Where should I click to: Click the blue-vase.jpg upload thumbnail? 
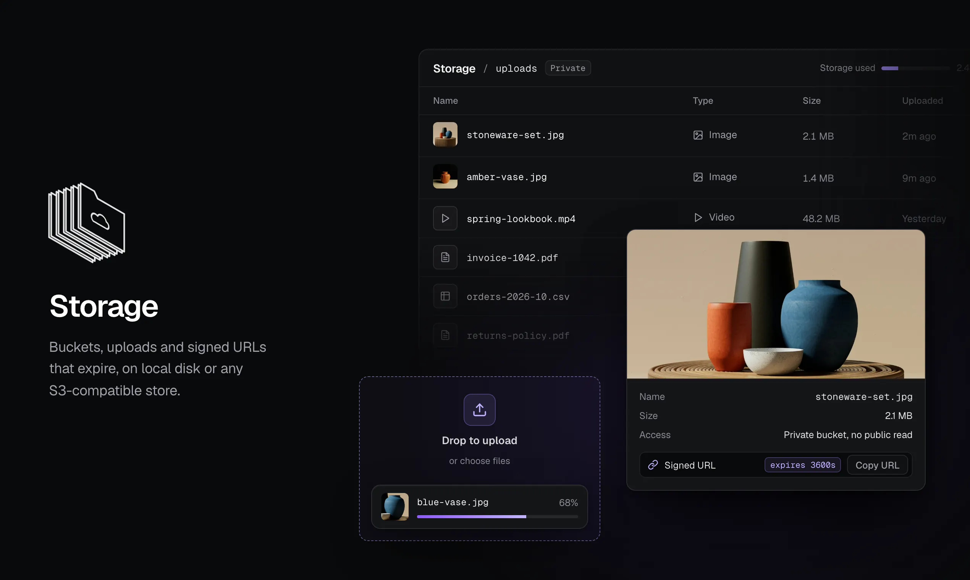point(394,506)
